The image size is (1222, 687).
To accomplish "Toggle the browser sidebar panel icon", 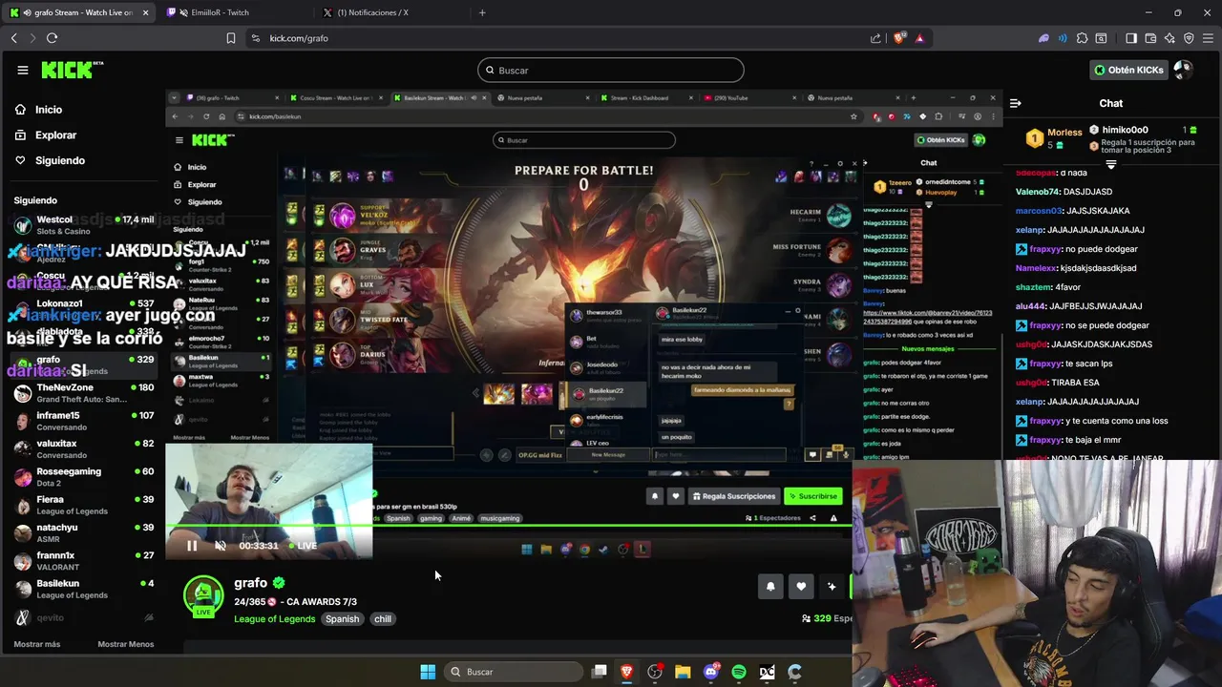I will tap(1130, 38).
